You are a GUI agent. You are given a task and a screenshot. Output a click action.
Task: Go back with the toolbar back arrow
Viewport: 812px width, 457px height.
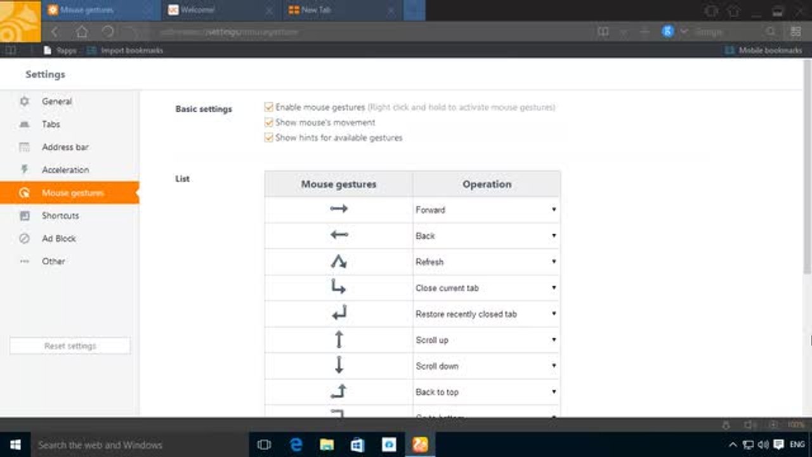tap(55, 32)
